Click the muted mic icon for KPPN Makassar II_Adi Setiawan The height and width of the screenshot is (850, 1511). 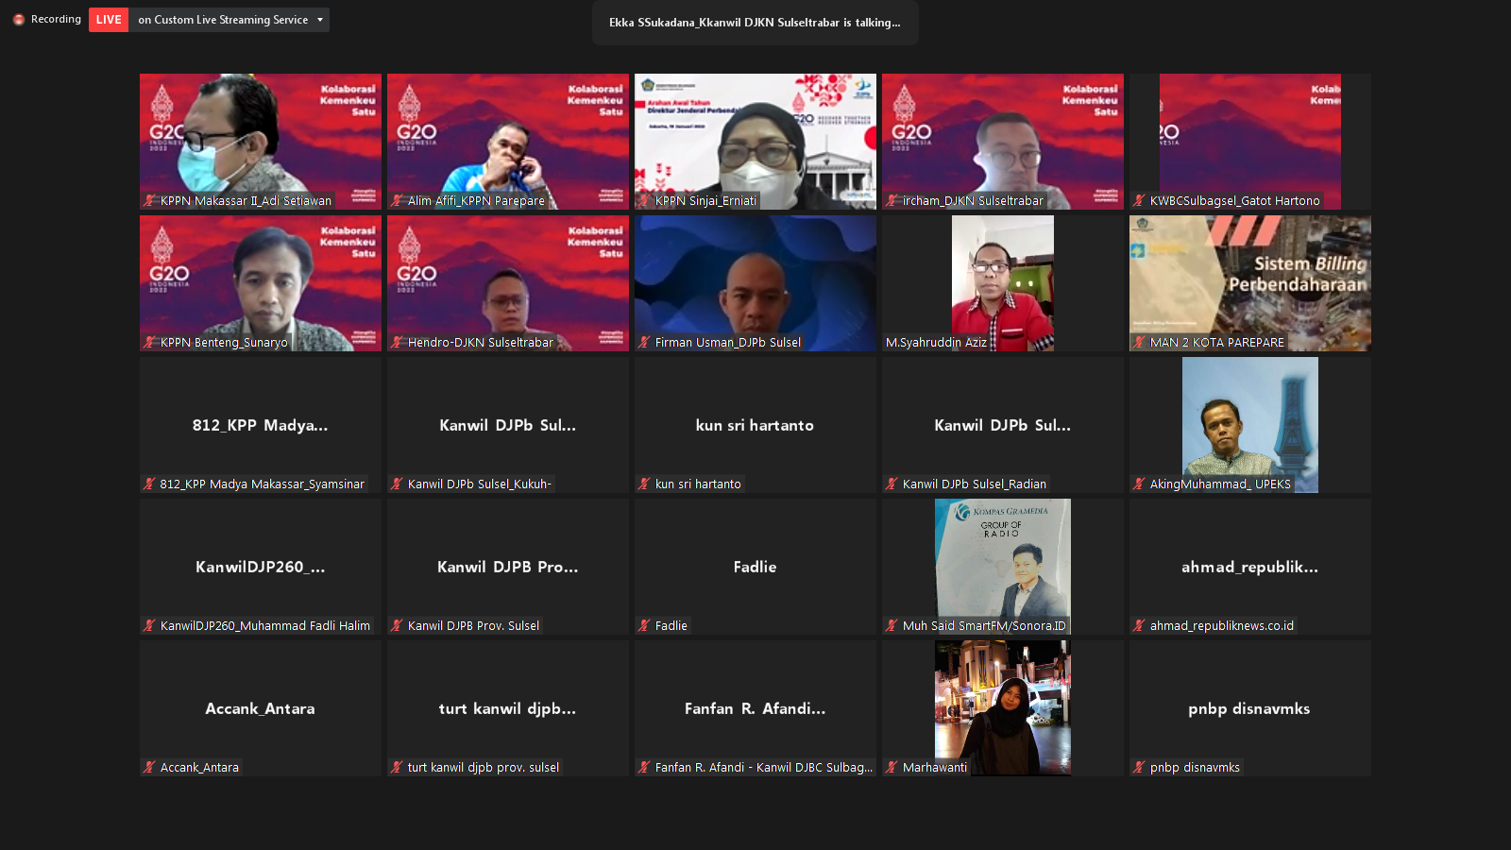coord(149,201)
